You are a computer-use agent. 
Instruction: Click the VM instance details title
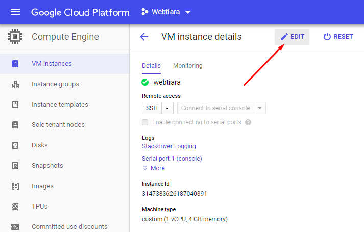202,37
